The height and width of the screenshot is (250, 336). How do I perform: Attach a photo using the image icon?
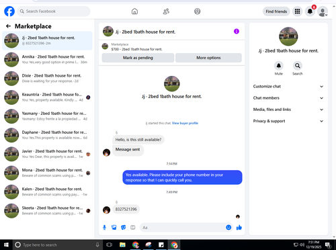(x=114, y=228)
